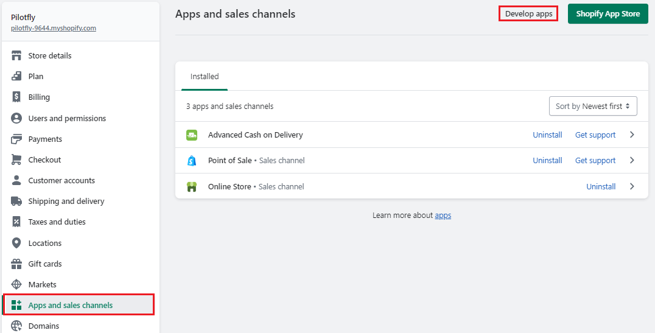The image size is (655, 333).
Task: Expand the Point of Sale row chevron
Action: (x=632, y=161)
